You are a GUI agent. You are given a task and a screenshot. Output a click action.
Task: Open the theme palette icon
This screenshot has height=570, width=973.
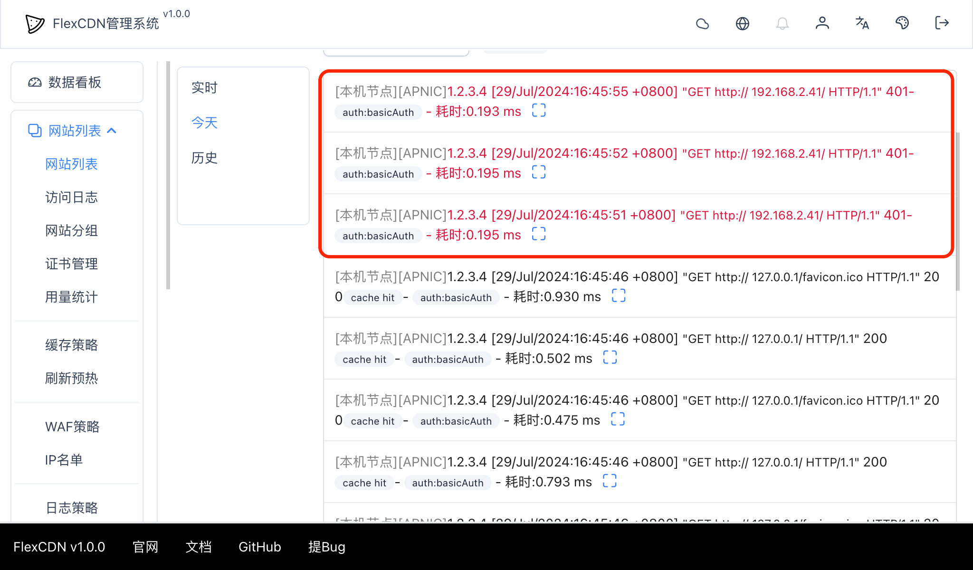[x=903, y=23]
